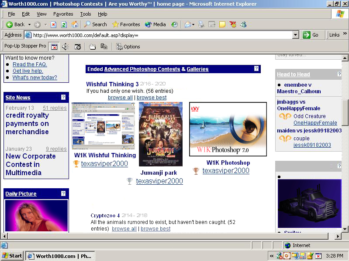The height and width of the screenshot is (261, 349).
Task: Click the vertical scrollbar up arrow
Action: [x=345, y=58]
